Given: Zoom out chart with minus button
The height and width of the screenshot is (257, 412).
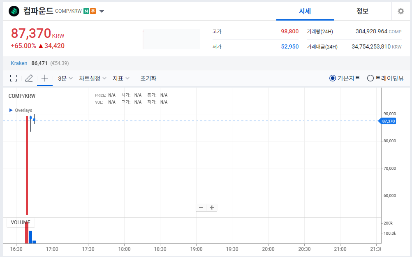Looking at the screenshot, I should point(201,208).
